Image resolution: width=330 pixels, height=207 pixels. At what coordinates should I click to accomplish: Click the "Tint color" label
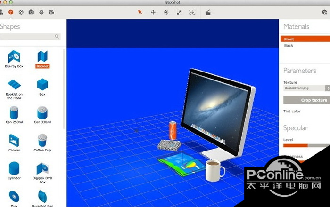pos(292,111)
